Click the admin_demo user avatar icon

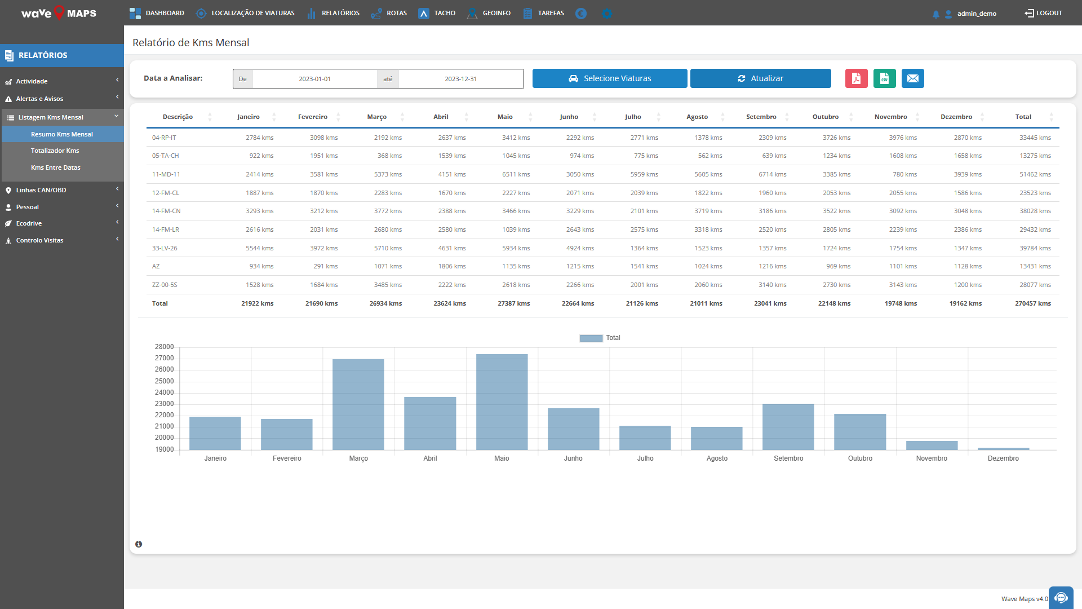click(948, 14)
